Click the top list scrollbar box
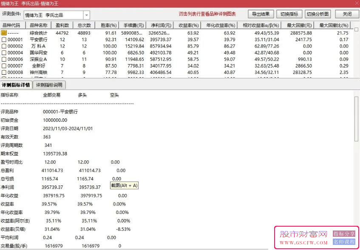This screenshot has height=250, width=360. coord(356,29)
